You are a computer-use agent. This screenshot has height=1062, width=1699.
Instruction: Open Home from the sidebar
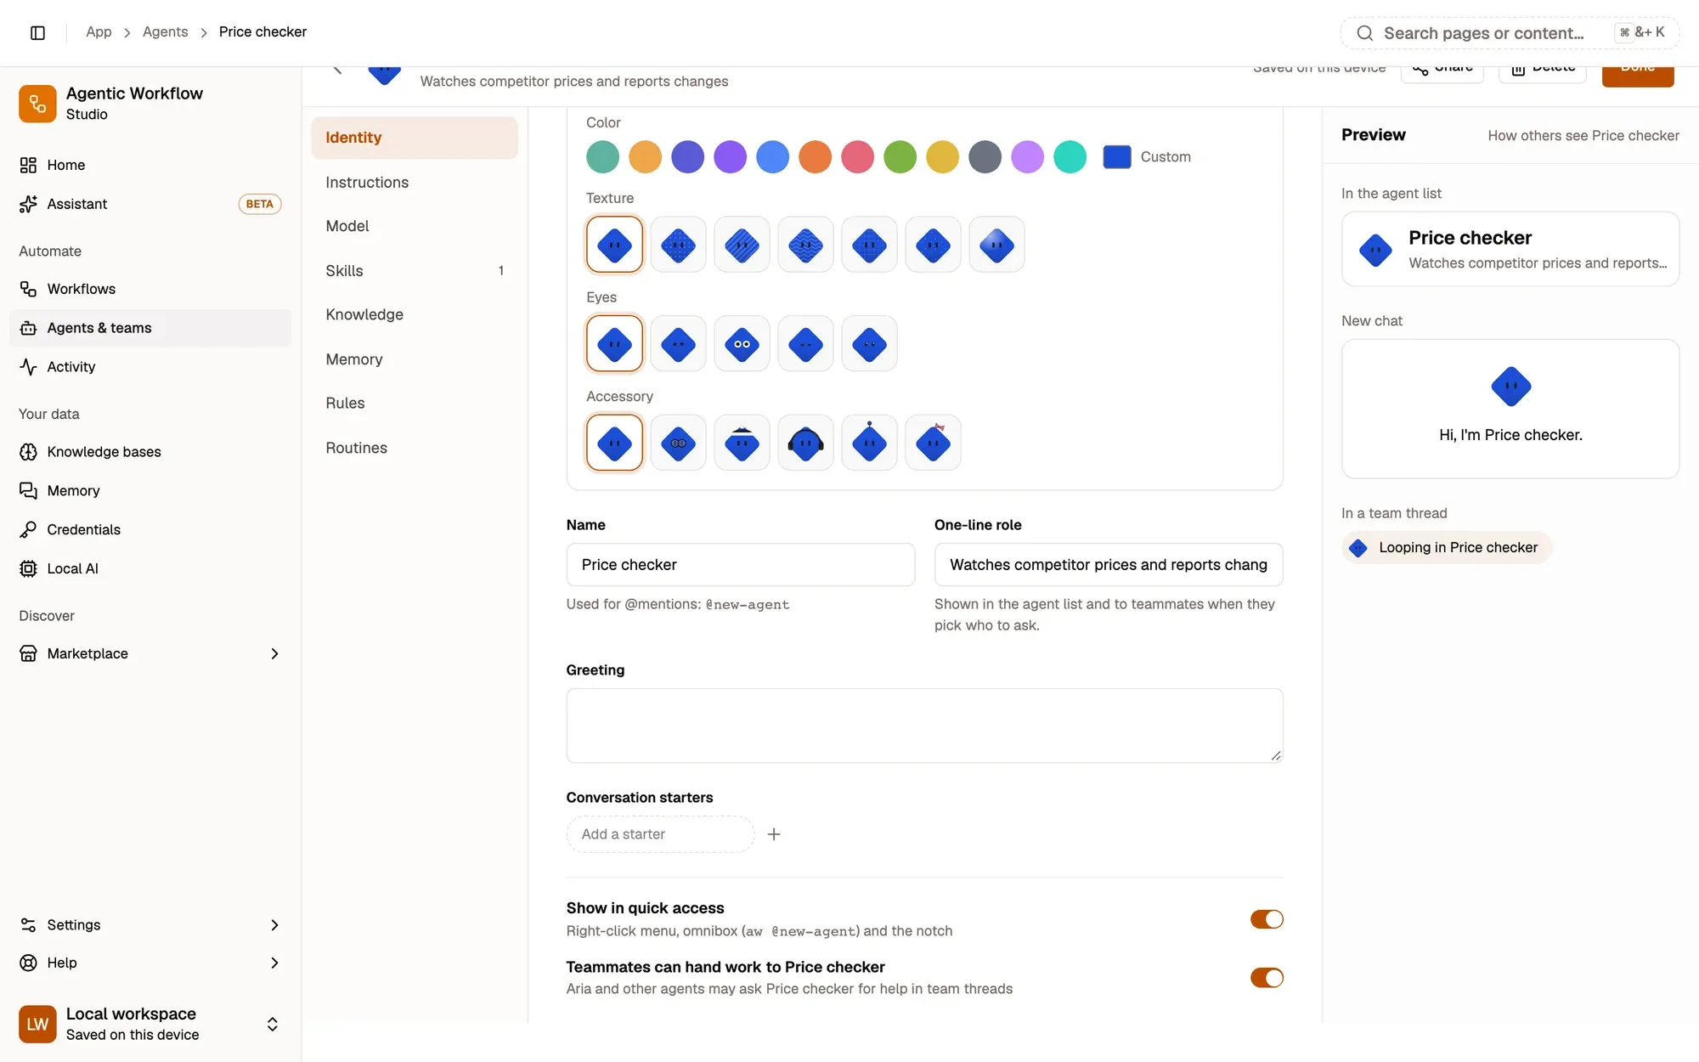pos(150,165)
